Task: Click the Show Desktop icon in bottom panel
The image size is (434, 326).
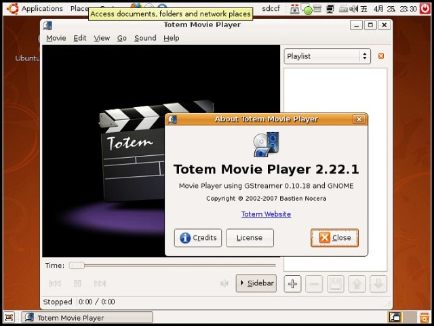Action: [9, 317]
